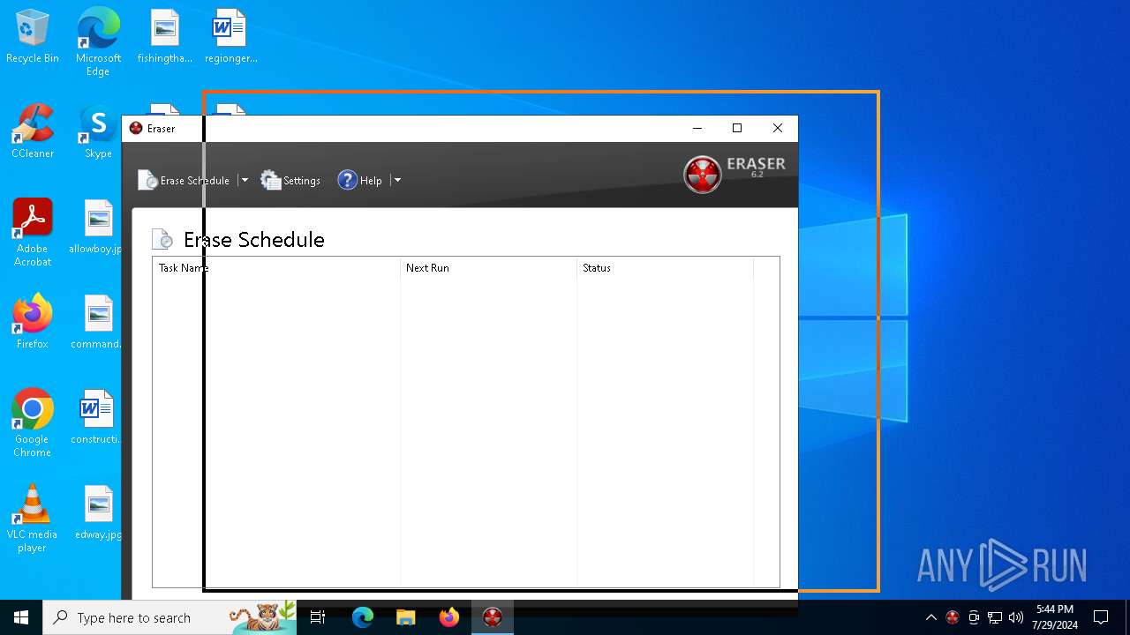Sort by the Task Name column header
1130x635 pixels.
(x=276, y=268)
